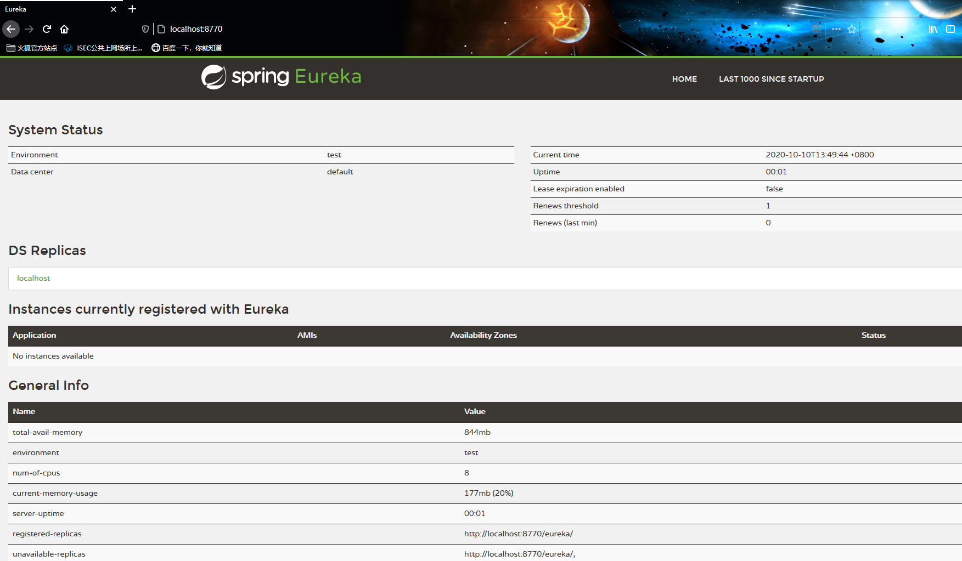
Task: Click the 'default' data center value
Action: click(340, 172)
